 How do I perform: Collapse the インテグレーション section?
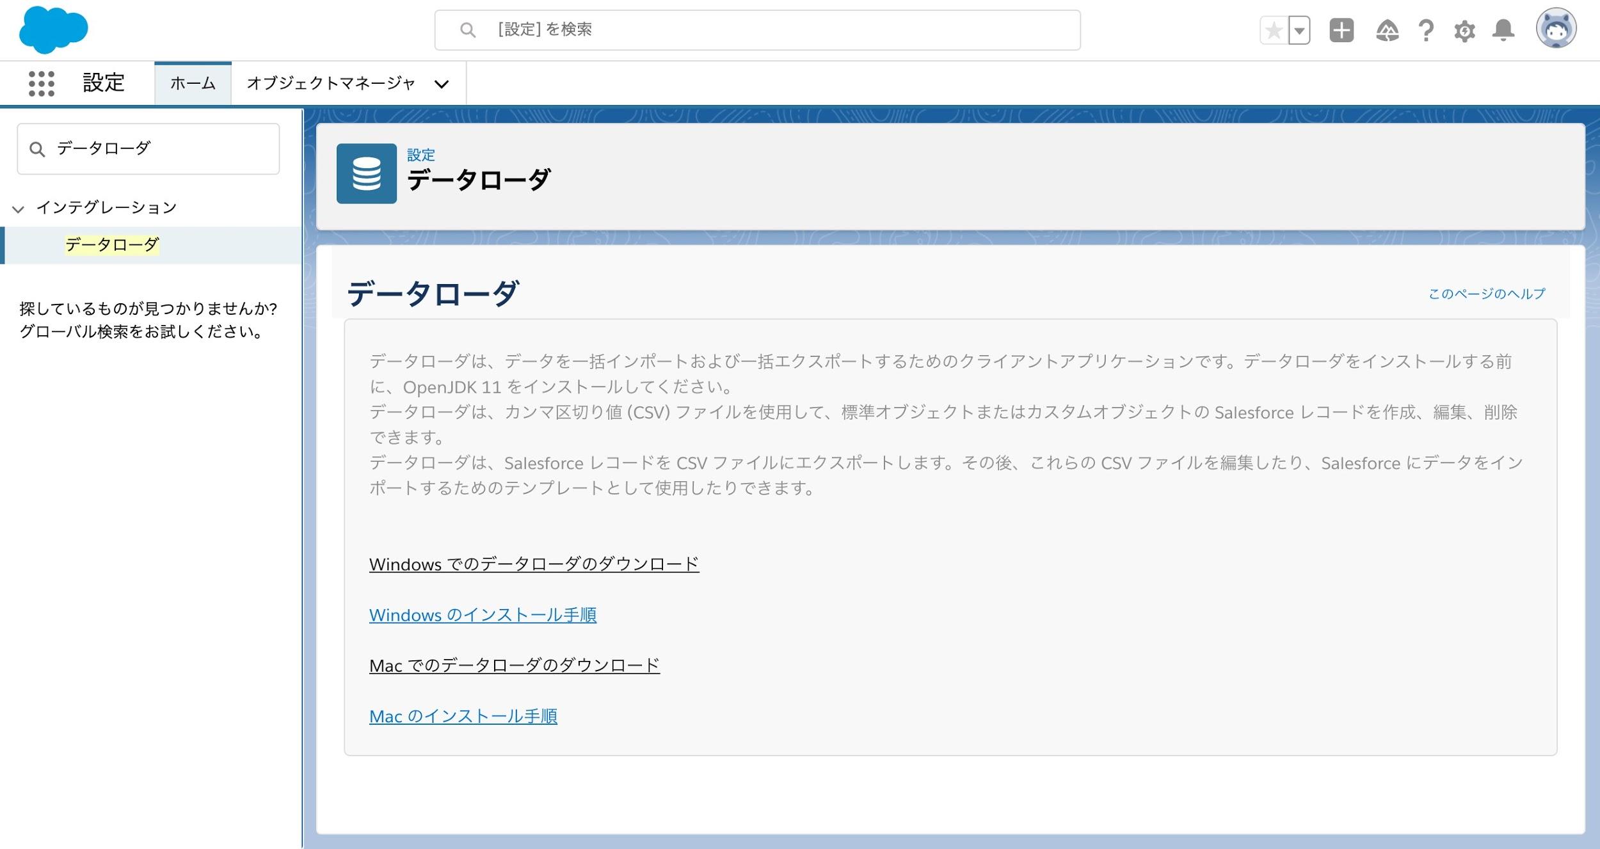[19, 209]
